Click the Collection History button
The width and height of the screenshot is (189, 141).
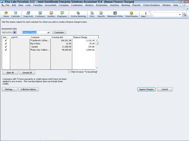[x=29, y=89]
